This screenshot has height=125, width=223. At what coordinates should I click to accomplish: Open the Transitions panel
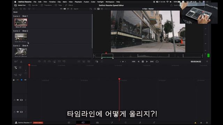(x=46, y=5)
